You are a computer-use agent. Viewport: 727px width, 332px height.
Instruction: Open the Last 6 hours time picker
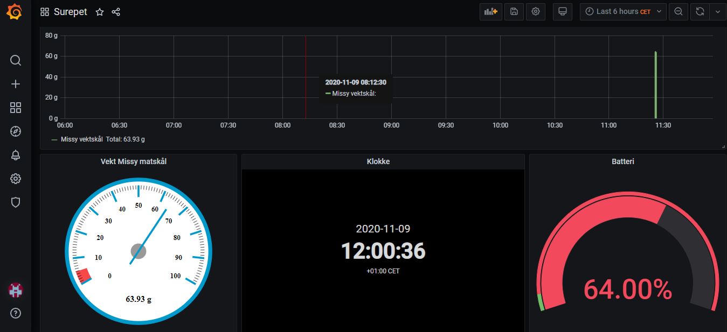(x=623, y=11)
